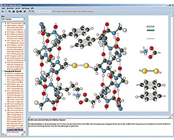The image size is (174, 140).
Task: Click the Print icon in the toolbar
Action: (x=14, y=11)
